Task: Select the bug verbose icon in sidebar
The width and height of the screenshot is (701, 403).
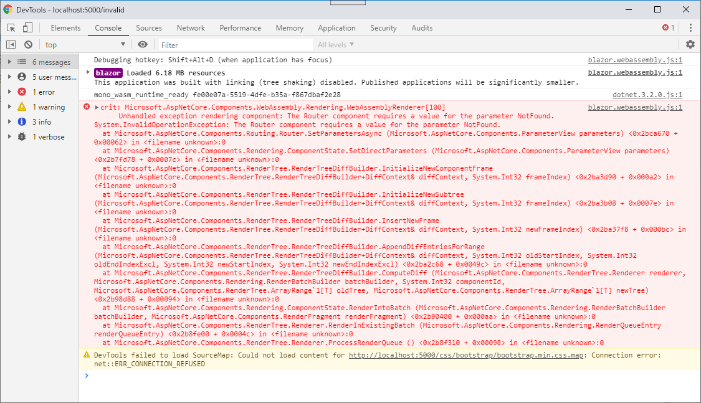Action: click(21, 136)
